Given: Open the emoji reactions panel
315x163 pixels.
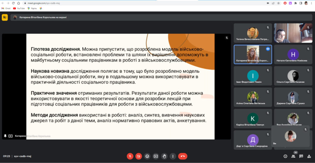Looking at the screenshot, I should coord(147,156).
